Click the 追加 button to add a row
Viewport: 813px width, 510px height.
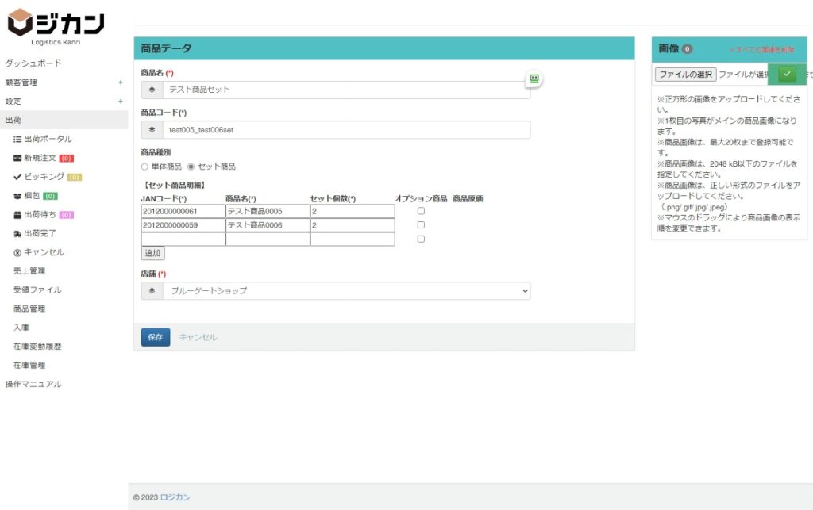tap(152, 253)
